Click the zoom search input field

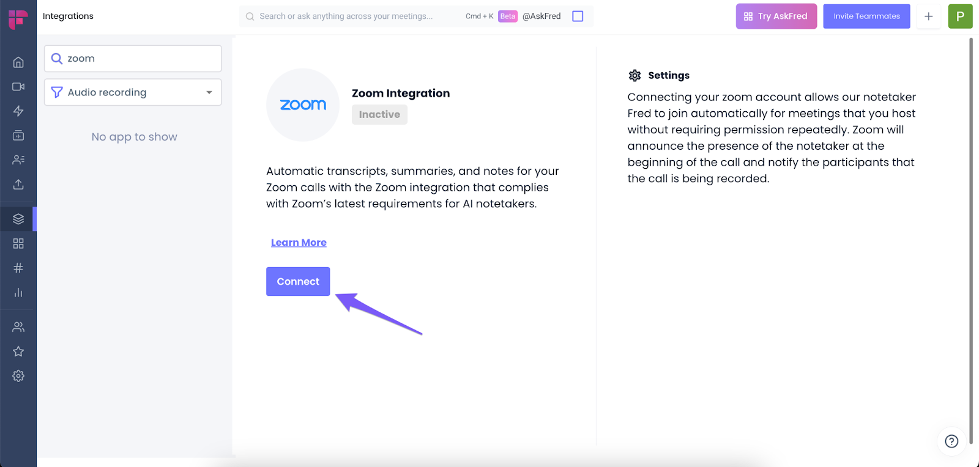[133, 59]
